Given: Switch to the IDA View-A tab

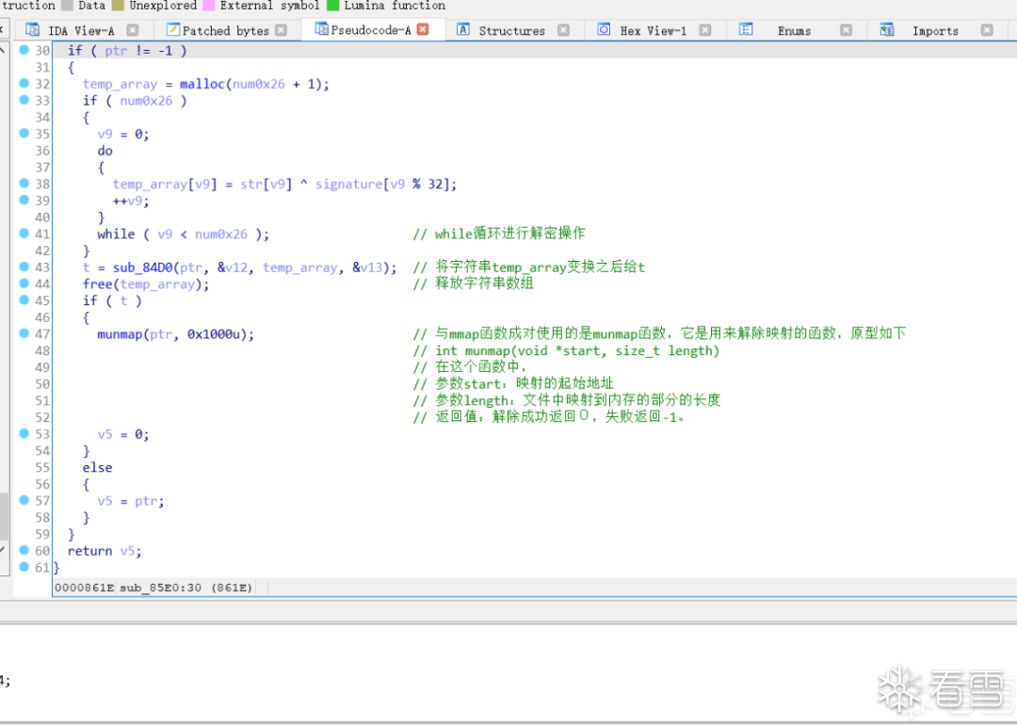Looking at the screenshot, I should click(x=81, y=30).
